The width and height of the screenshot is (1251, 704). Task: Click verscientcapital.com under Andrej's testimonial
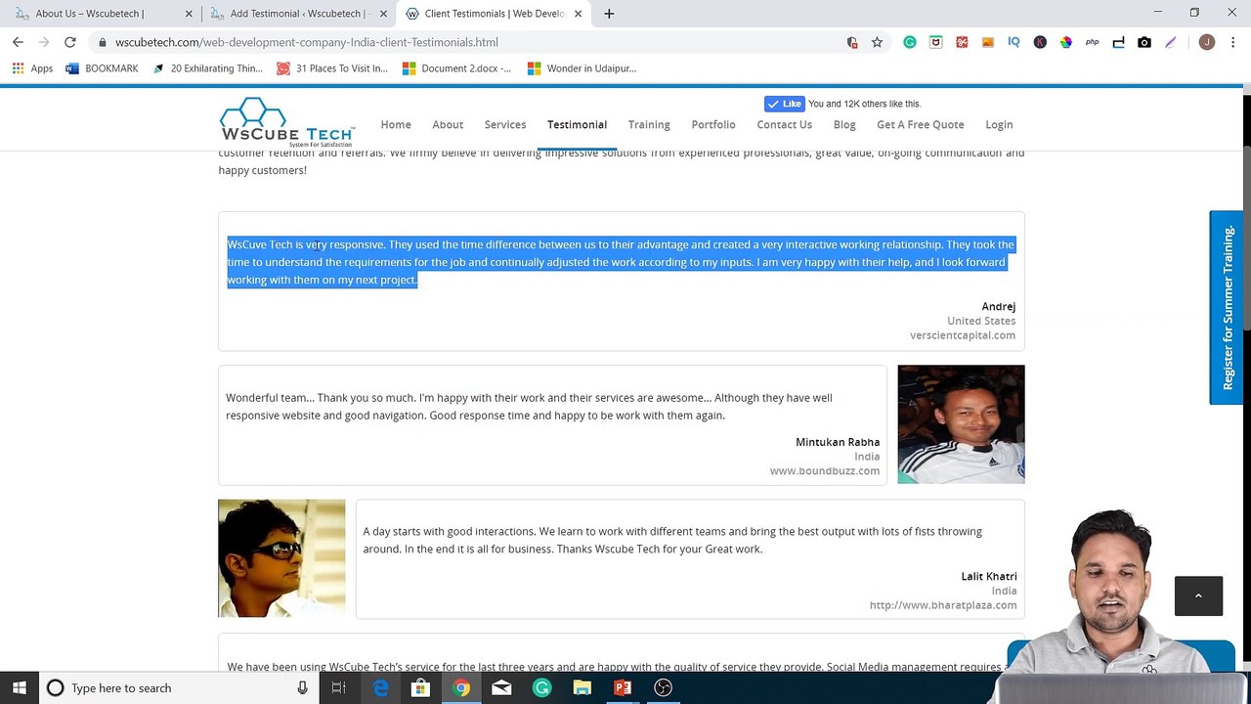963,335
